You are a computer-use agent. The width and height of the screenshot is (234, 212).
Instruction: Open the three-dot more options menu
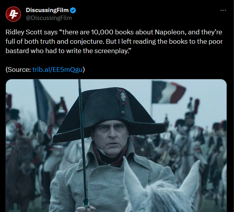pos(223,10)
